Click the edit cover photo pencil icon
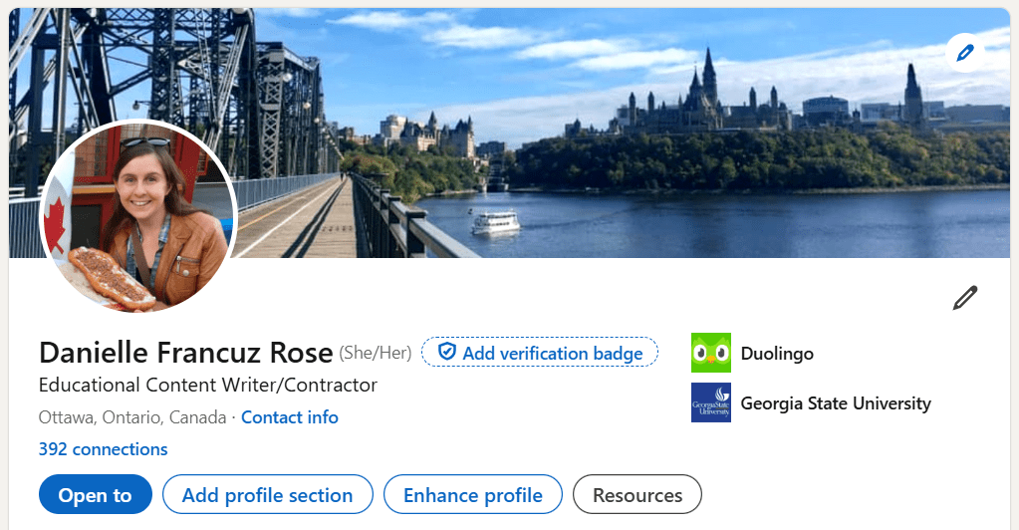Screen dimensions: 1019x530 [964, 53]
